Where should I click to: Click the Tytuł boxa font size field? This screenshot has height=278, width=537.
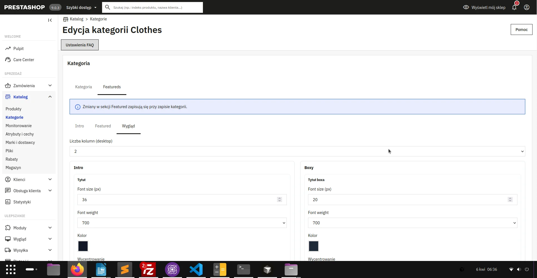413,200
